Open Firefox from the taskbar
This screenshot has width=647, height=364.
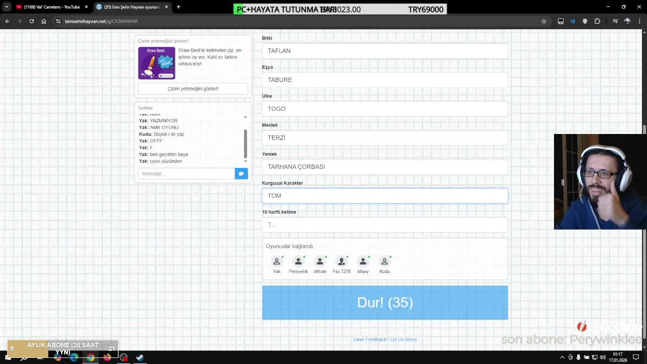(x=107, y=357)
